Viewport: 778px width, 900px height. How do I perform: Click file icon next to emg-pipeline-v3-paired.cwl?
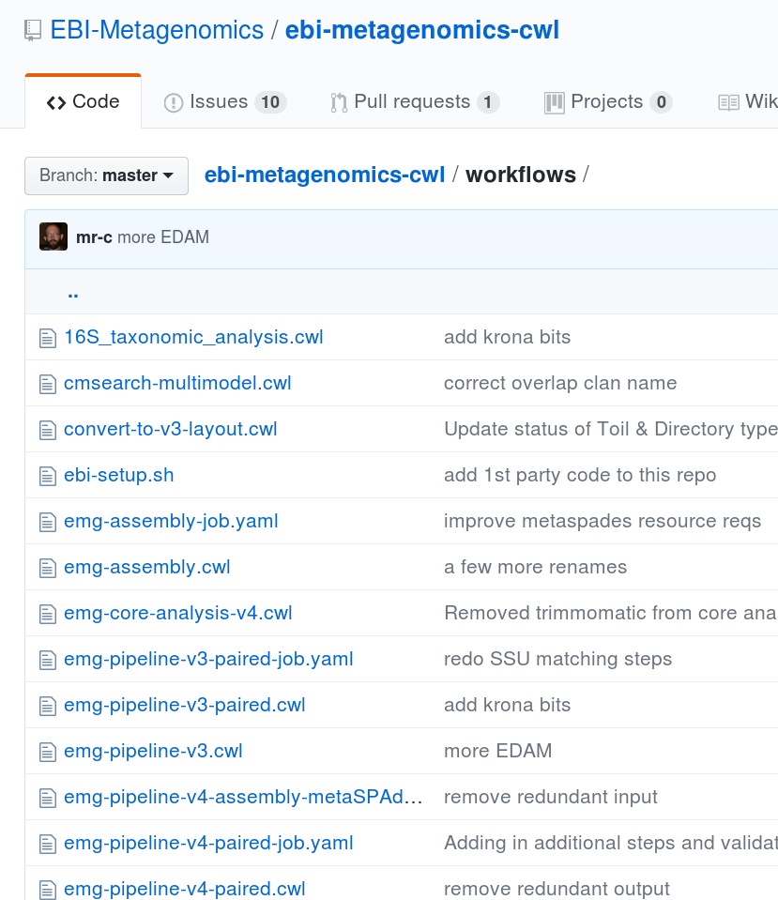(48, 706)
